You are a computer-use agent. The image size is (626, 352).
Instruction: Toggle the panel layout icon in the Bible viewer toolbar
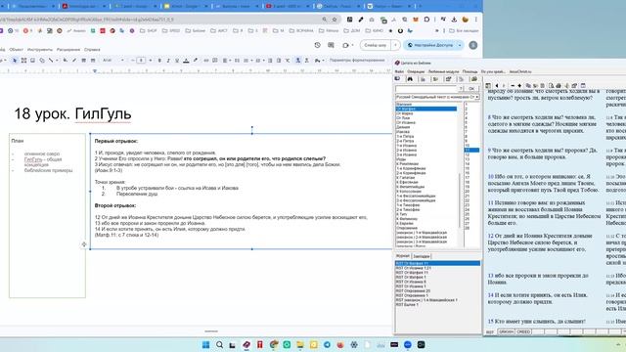[488, 85]
